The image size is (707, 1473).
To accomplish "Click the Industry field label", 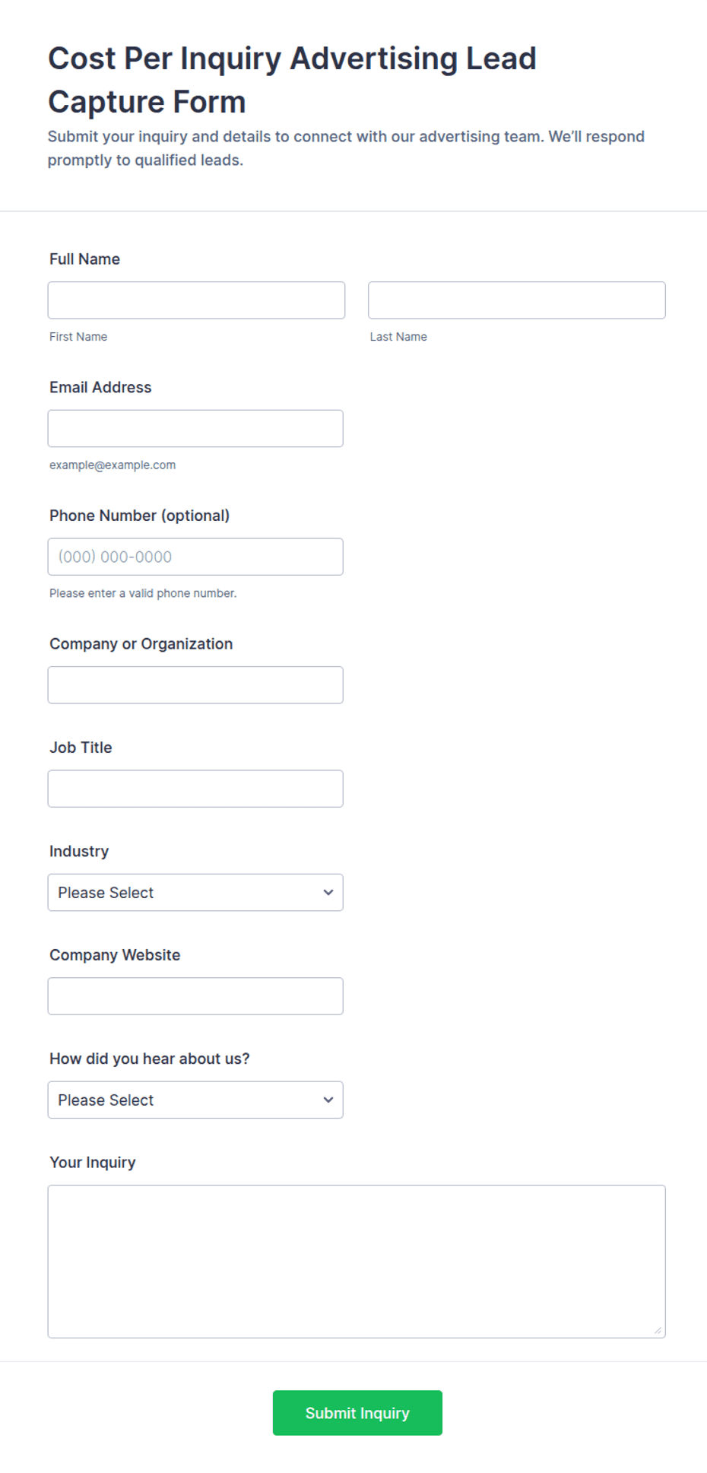I will (x=79, y=852).
